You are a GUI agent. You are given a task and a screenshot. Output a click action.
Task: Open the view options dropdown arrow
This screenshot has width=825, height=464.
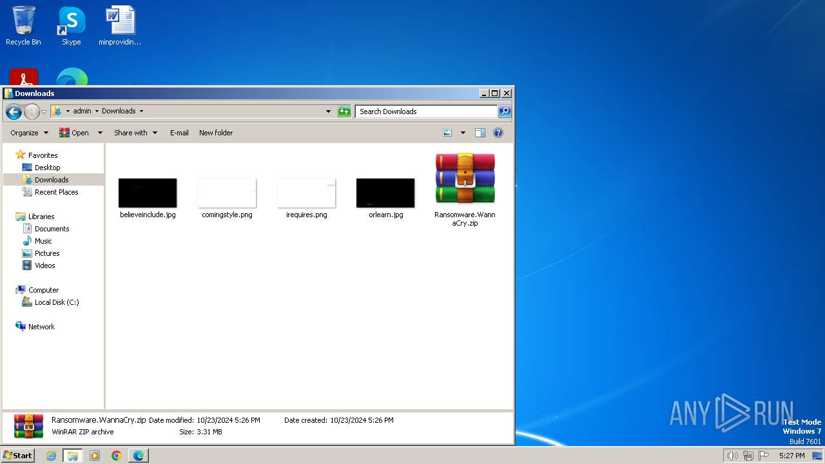point(462,133)
